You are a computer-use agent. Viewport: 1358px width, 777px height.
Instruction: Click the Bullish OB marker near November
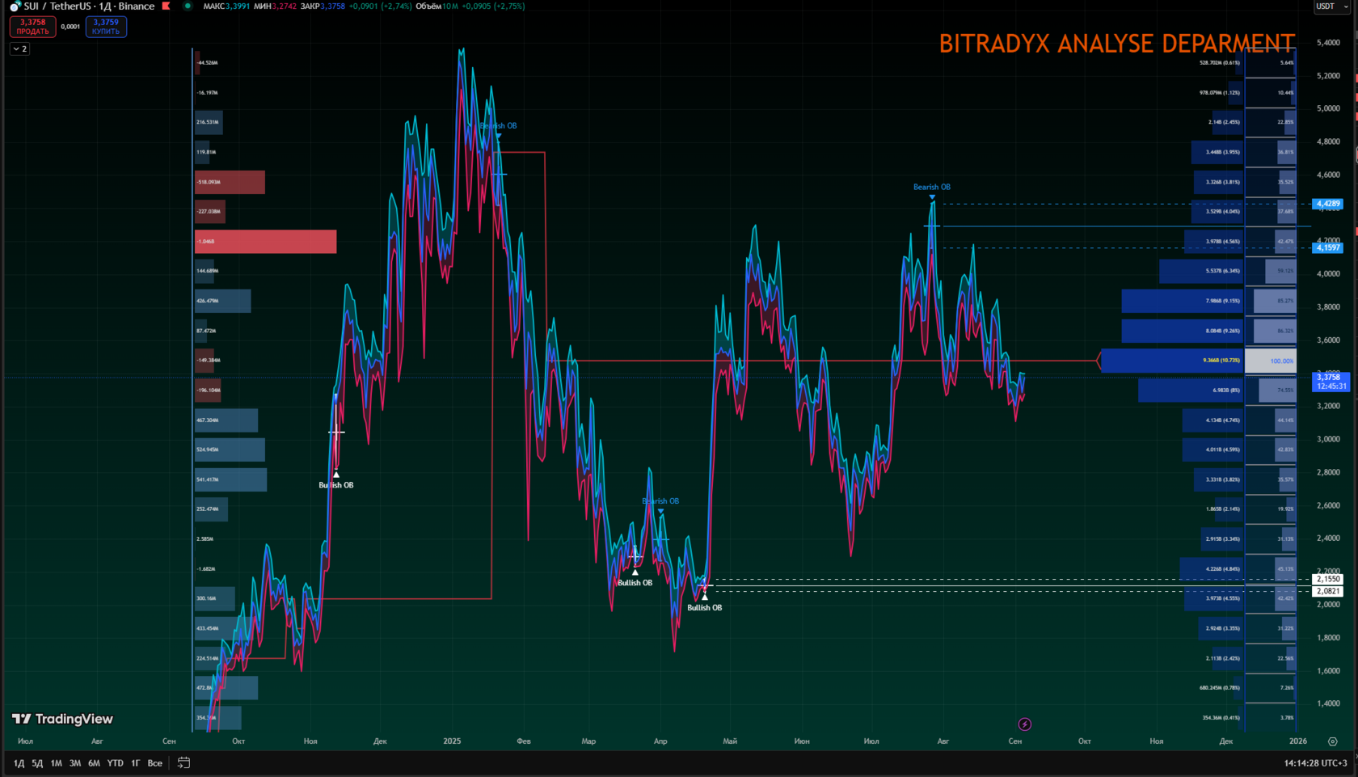click(x=336, y=475)
